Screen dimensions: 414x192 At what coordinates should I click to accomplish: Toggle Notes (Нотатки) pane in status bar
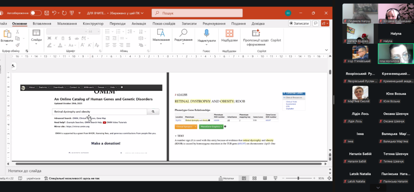coord(226,178)
